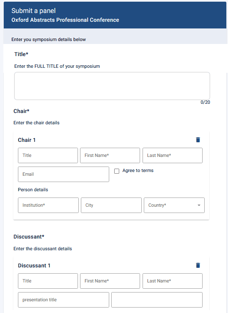This screenshot has width=228, height=313.
Task: Focus the presentation title field
Action: tap(63, 300)
